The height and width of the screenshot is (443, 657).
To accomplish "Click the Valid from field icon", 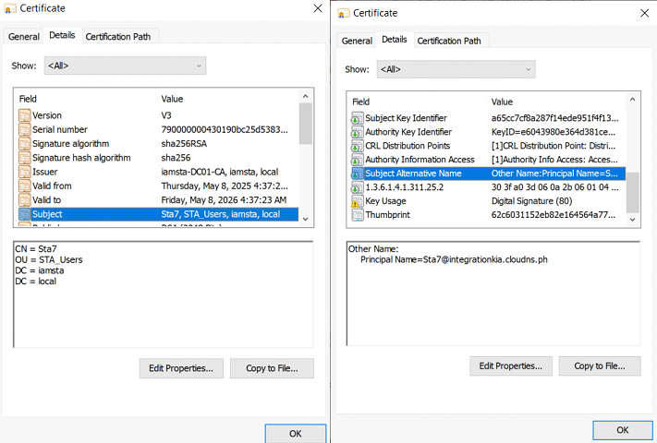I will [25, 186].
